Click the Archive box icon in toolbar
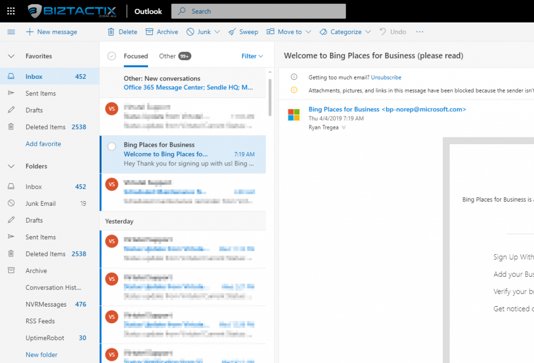Image resolution: width=534 pixels, height=363 pixels. click(x=149, y=32)
